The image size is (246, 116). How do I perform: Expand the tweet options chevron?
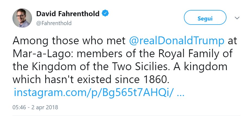point(237,18)
